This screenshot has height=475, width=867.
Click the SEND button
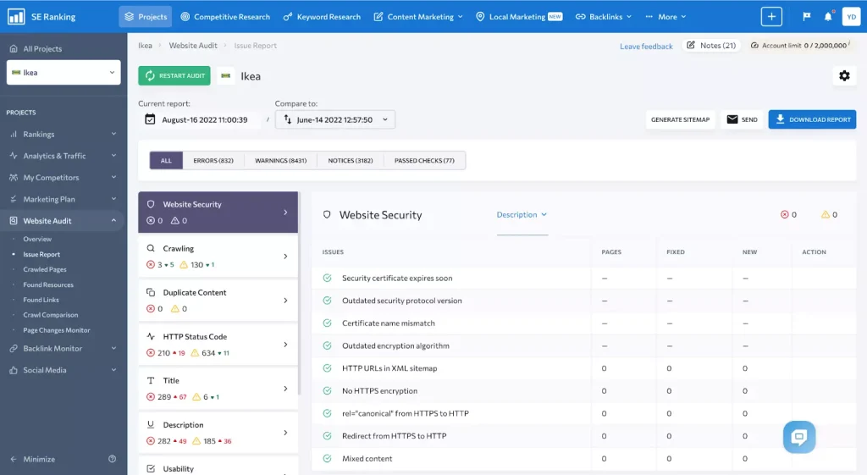pos(742,119)
